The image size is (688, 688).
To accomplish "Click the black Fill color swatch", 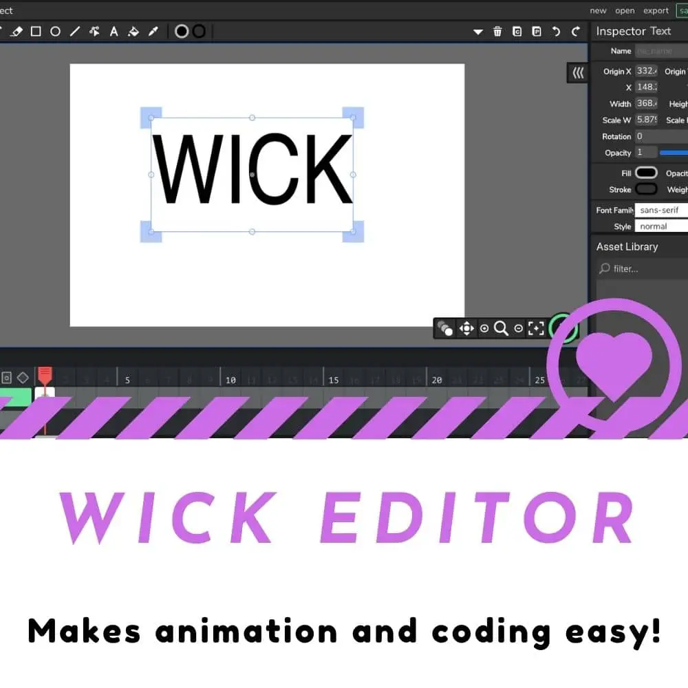I will click(646, 173).
